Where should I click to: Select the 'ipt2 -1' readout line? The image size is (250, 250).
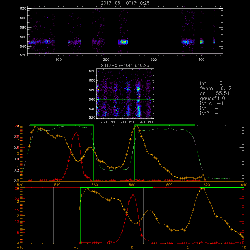[x=210, y=113]
